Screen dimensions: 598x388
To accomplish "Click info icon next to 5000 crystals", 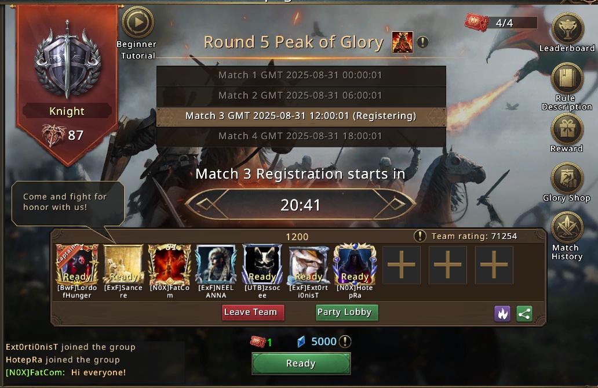I will [x=345, y=341].
